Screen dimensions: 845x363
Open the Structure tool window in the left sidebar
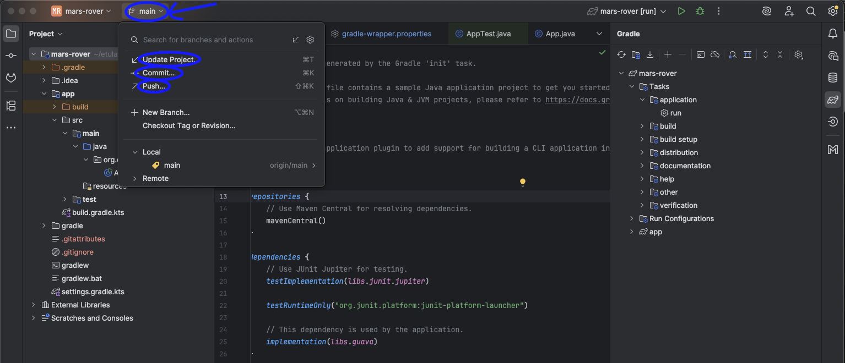click(11, 106)
